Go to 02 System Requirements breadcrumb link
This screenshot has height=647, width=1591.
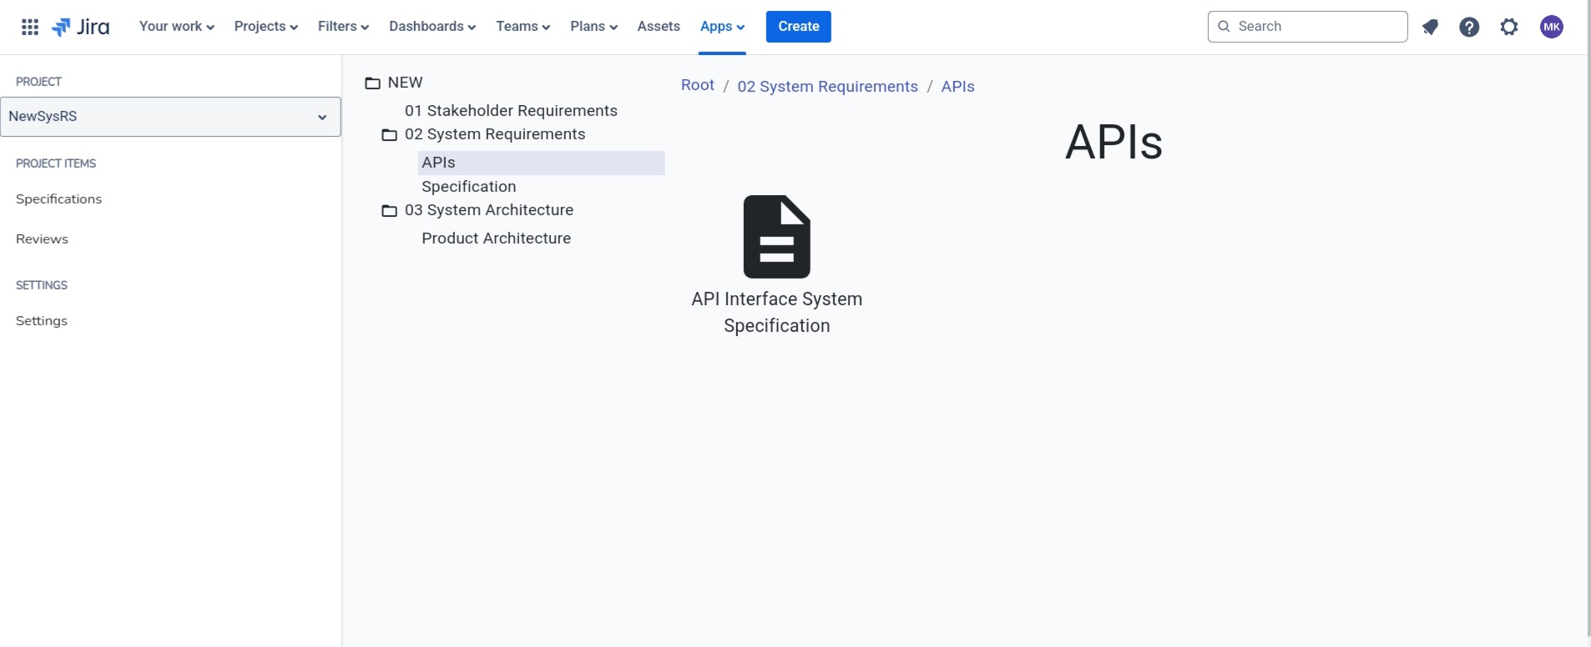pyautogui.click(x=828, y=87)
